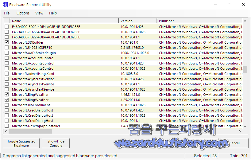Click the Toggle Suggested Bloatware button

pyautogui.click(x=21, y=143)
